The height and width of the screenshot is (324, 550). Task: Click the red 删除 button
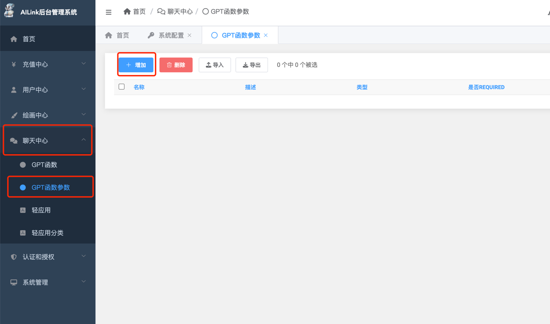176,65
